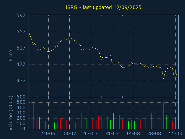Viewport: 185px width, 139px height.
Task: Click the volume axis label 0
Action: coord(24,129)
